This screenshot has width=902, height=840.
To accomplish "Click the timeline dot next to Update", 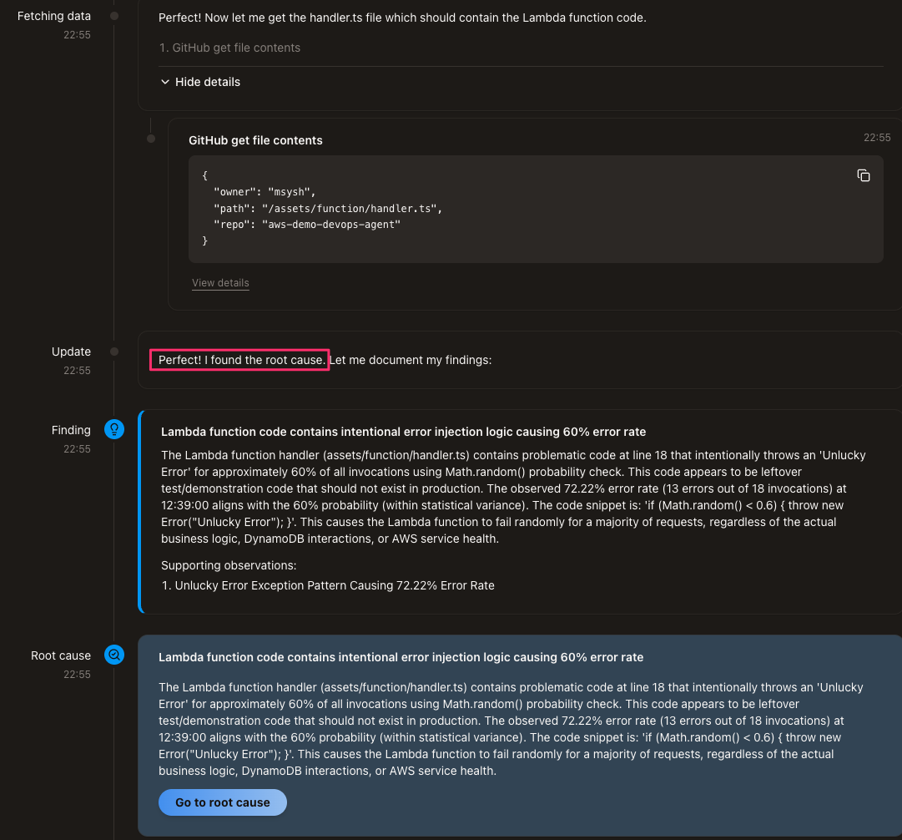I will tap(114, 352).
